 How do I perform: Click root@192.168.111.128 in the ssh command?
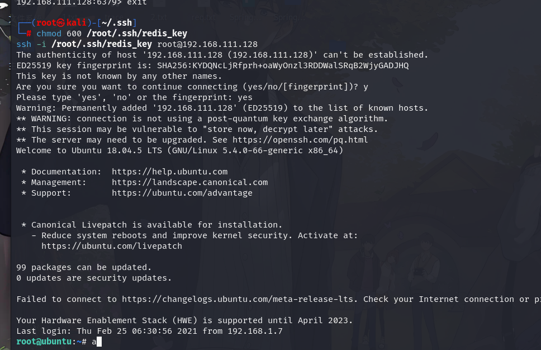(x=207, y=44)
